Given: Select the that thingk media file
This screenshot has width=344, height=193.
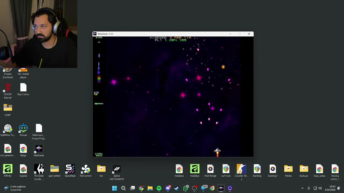Looking at the screenshot, I should [x=210, y=171].
